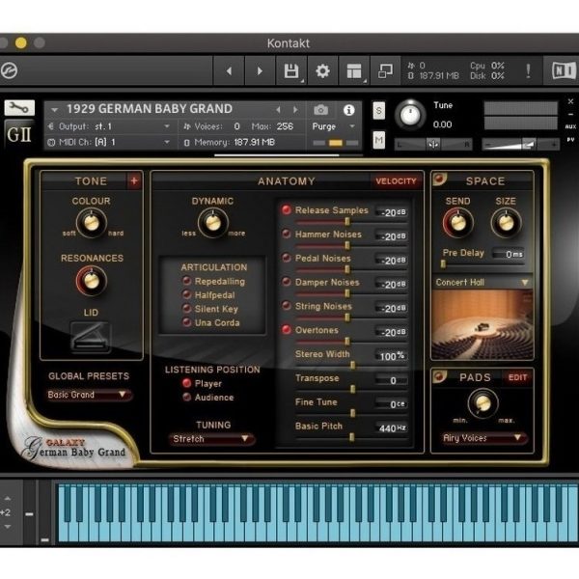
Task: Enable Silent Key articulation
Action: pyautogui.click(x=187, y=309)
